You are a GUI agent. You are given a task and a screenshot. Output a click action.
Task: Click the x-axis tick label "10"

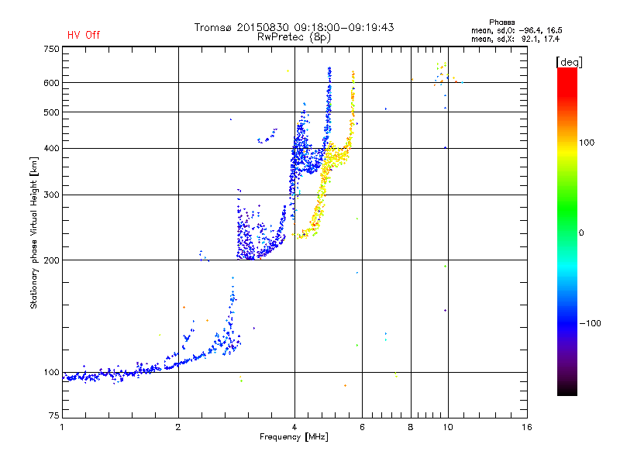coord(448,427)
